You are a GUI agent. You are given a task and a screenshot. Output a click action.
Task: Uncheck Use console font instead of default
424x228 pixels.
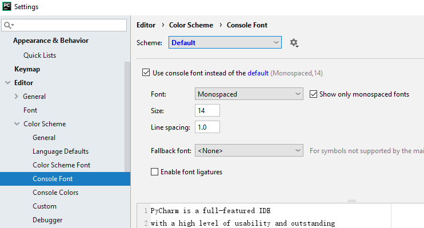click(146, 73)
